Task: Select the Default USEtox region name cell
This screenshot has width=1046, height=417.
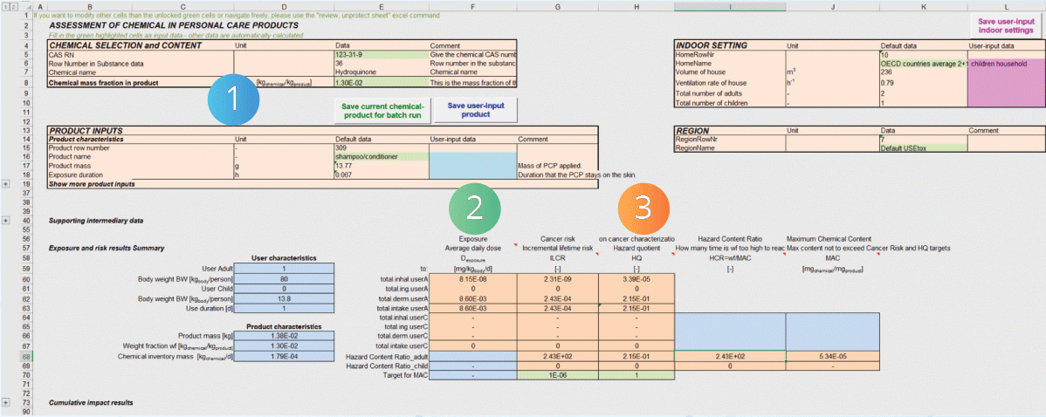Action: pos(922,148)
